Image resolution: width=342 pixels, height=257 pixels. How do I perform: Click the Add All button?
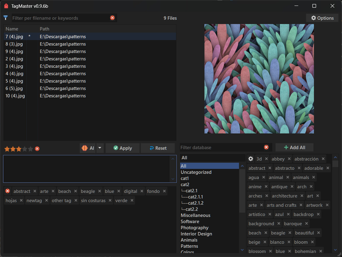294,148
